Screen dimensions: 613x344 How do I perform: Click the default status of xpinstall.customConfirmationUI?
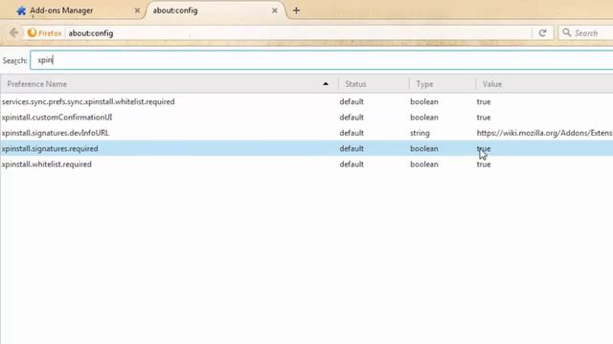pyautogui.click(x=352, y=117)
